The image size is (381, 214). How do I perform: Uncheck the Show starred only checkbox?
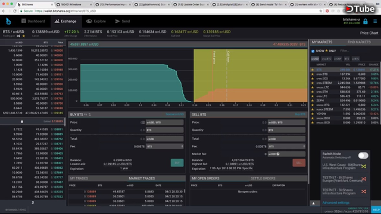click(x=313, y=51)
